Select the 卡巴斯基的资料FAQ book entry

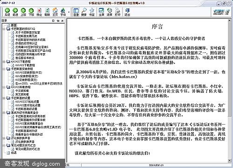[x=23, y=29]
